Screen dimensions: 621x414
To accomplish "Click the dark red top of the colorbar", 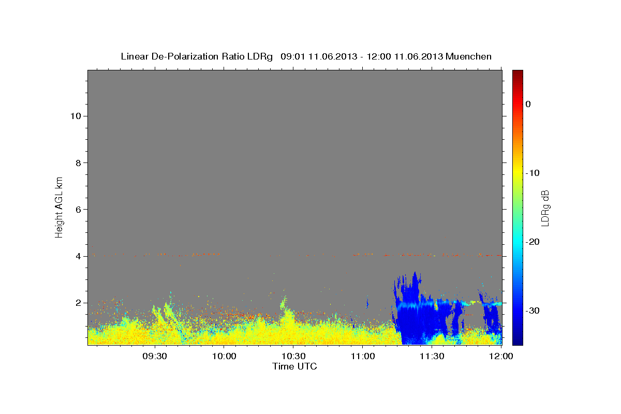I will [517, 75].
